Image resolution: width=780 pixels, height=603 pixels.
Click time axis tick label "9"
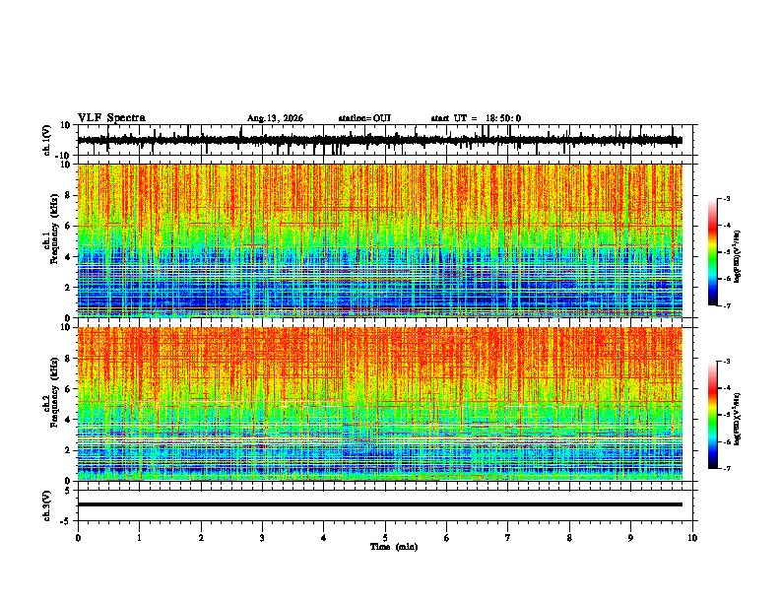(630, 538)
